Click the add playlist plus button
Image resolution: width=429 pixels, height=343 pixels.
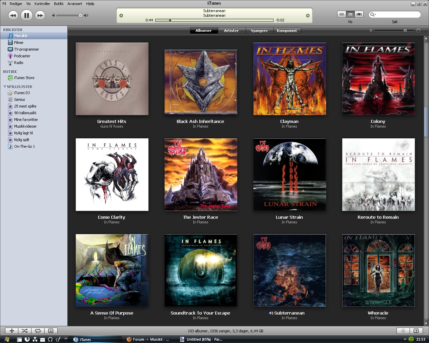point(12,331)
